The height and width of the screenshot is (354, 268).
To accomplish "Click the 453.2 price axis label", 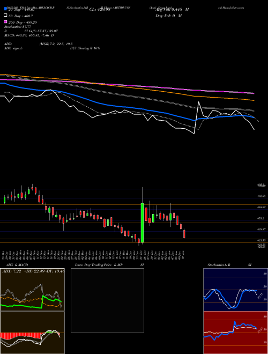I will [x=261, y=218].
